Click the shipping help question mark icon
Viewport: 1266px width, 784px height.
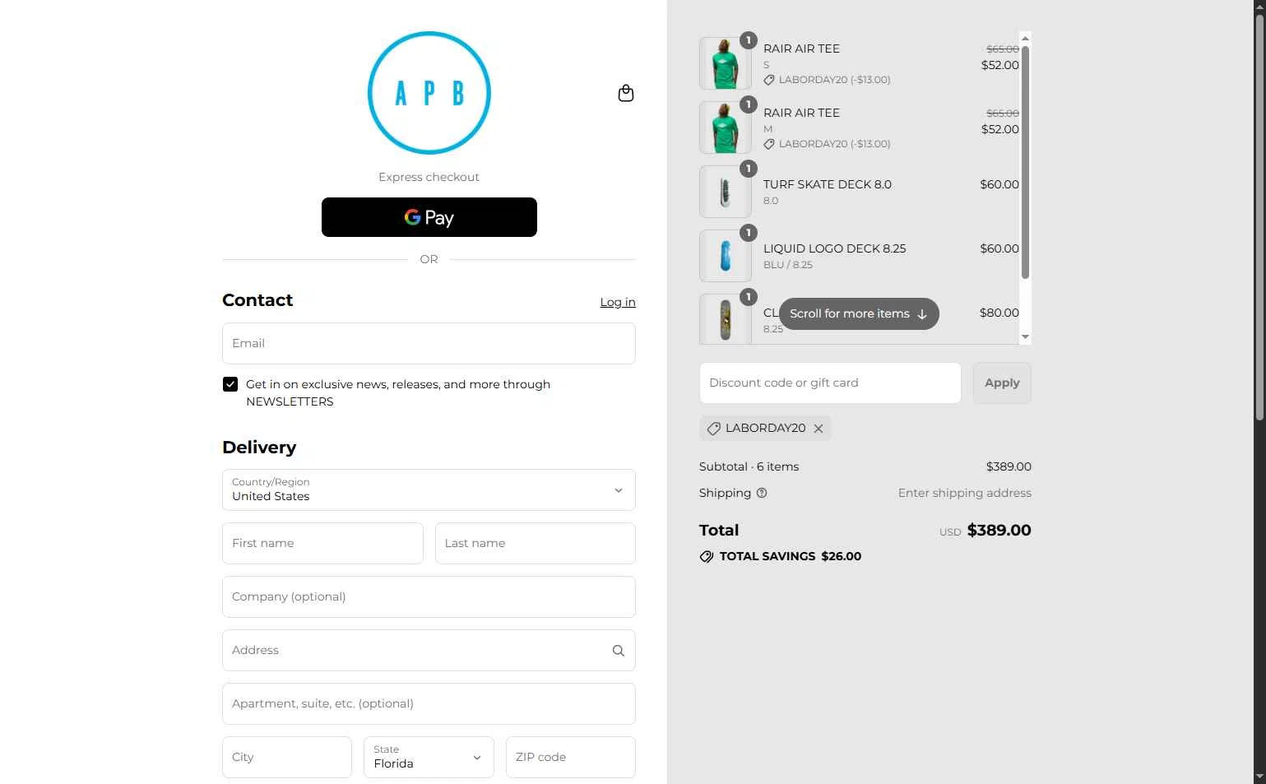(762, 493)
